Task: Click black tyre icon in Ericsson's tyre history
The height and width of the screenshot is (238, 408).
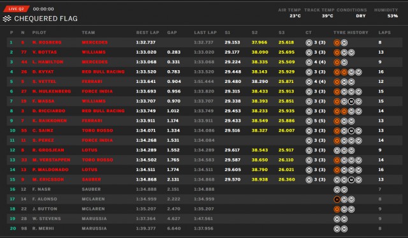Action: point(351,180)
